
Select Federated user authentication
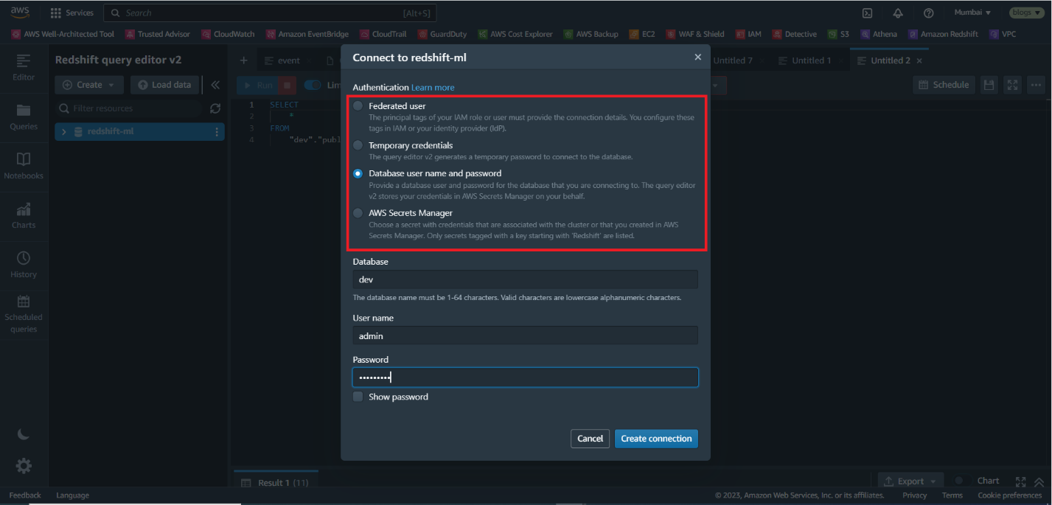point(358,106)
